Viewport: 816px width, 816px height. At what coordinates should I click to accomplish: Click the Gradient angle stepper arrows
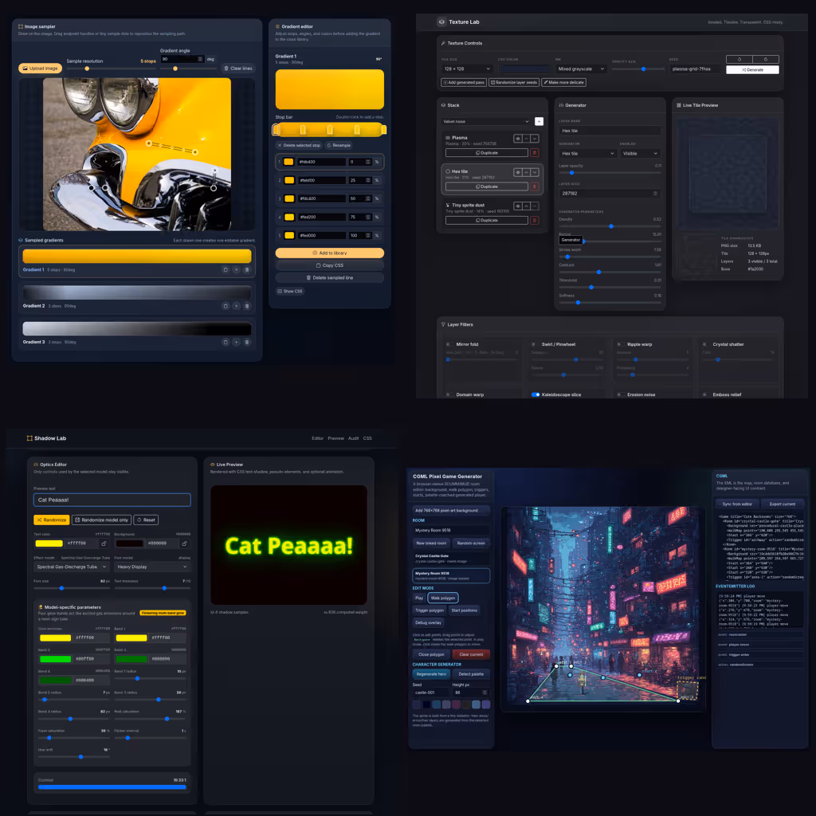[200, 59]
